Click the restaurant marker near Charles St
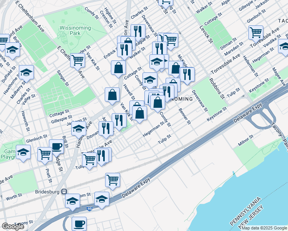This screenshot has width=288, height=231. 138,32
